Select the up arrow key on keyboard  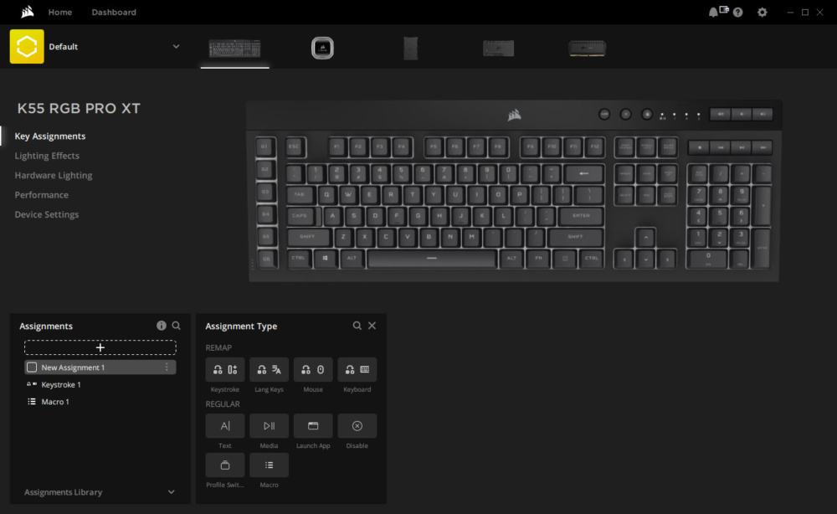646,238
